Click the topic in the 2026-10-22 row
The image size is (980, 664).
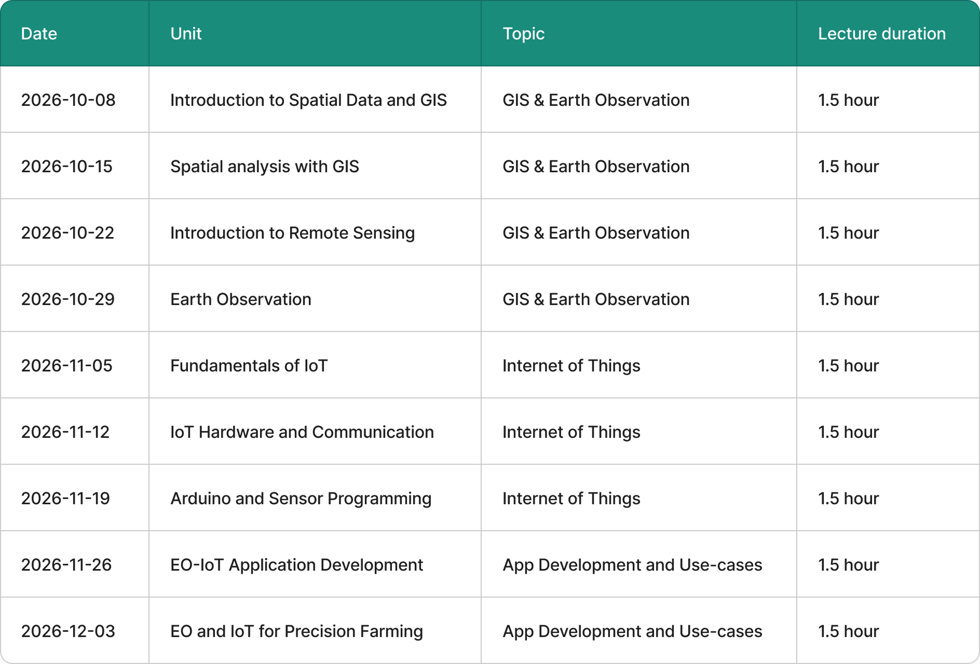(596, 233)
